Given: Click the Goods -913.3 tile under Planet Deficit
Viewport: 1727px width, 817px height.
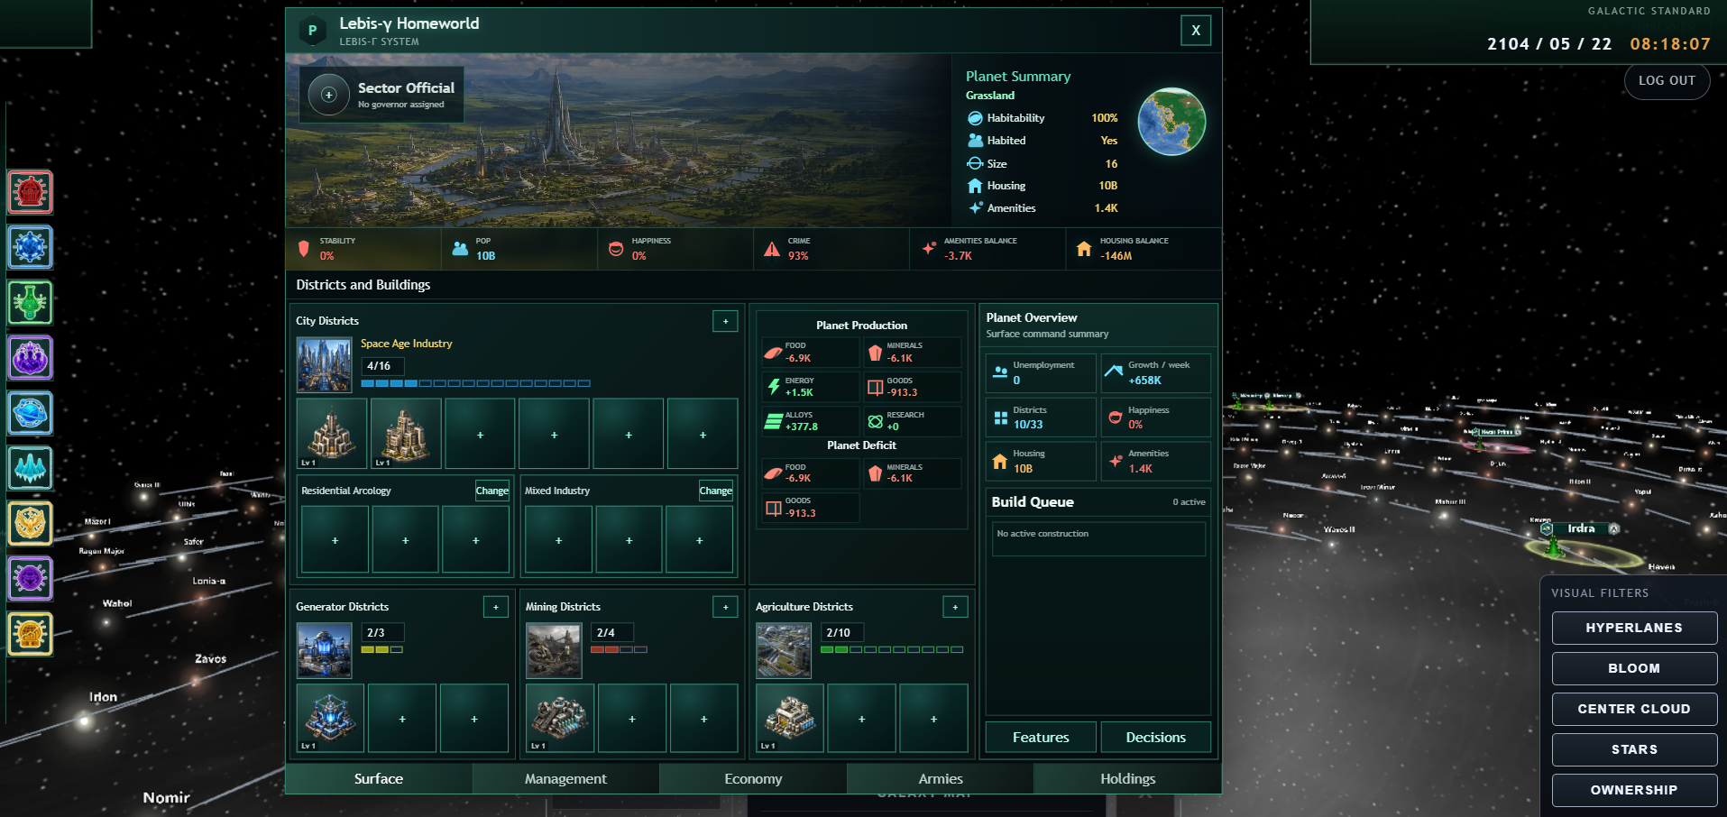Looking at the screenshot, I should pos(811,507).
